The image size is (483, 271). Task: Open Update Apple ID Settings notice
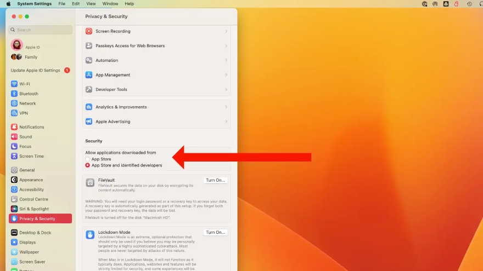click(x=36, y=71)
